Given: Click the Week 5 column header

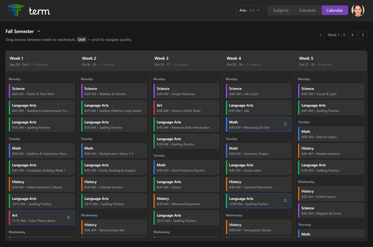Looking at the screenshot, I should tap(330, 61).
